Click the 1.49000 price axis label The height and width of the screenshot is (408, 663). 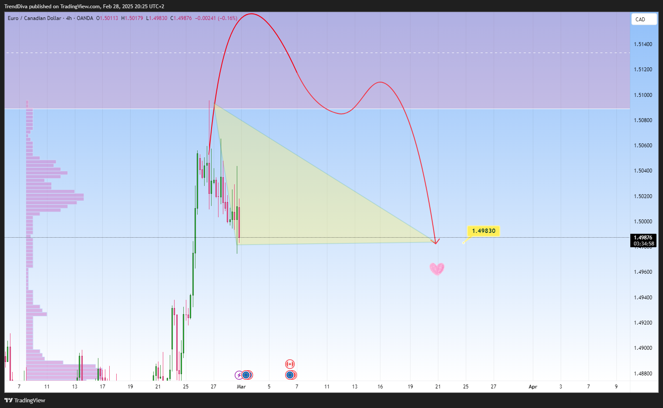coord(643,348)
